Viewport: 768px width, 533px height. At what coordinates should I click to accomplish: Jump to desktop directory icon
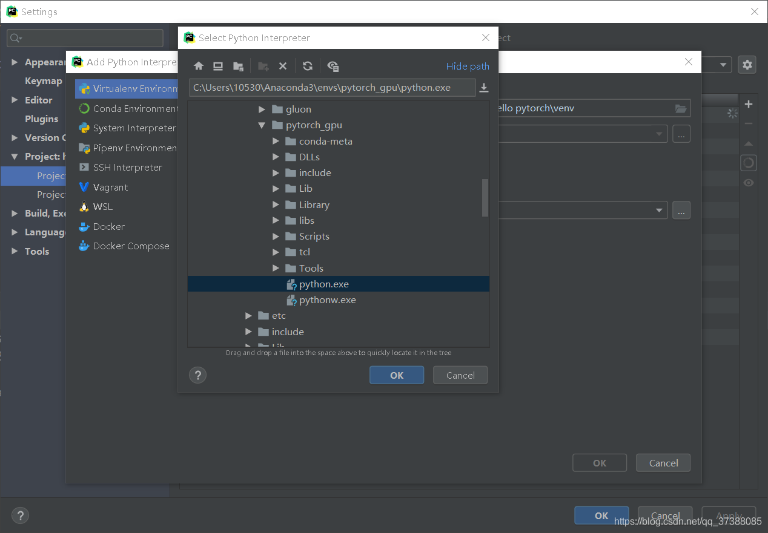(x=218, y=66)
